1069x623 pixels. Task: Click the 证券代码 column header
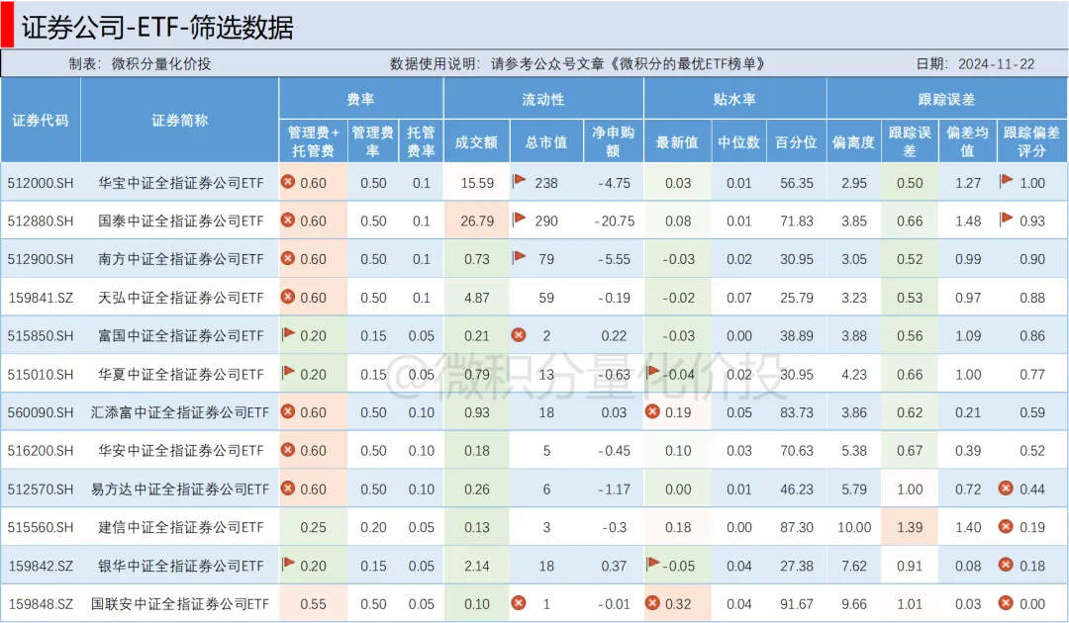(41, 121)
